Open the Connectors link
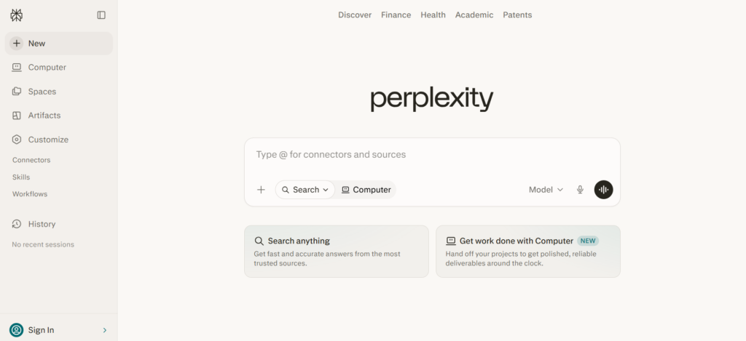The image size is (746, 341). click(31, 160)
